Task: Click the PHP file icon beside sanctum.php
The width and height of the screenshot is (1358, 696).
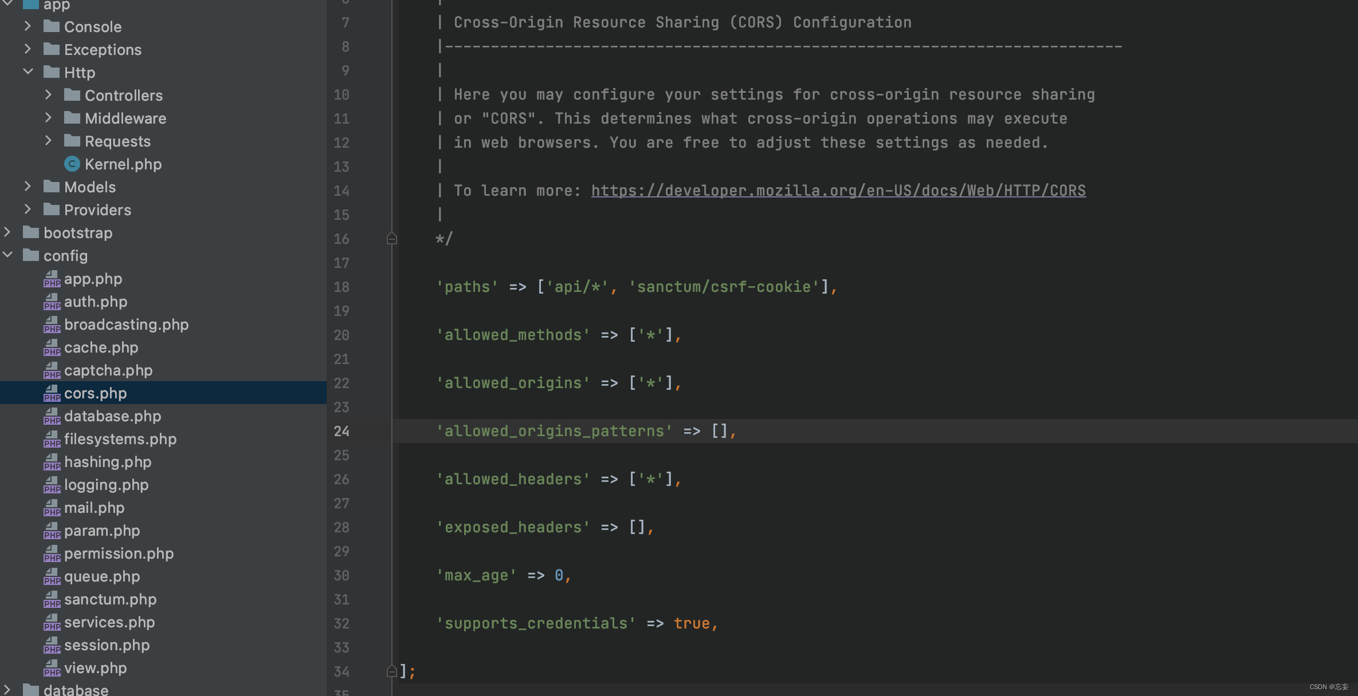Action: pyautogui.click(x=52, y=599)
